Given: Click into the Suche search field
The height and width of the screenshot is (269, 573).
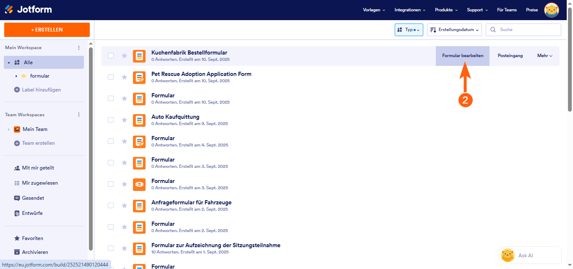Looking at the screenshot, I should (524, 30).
